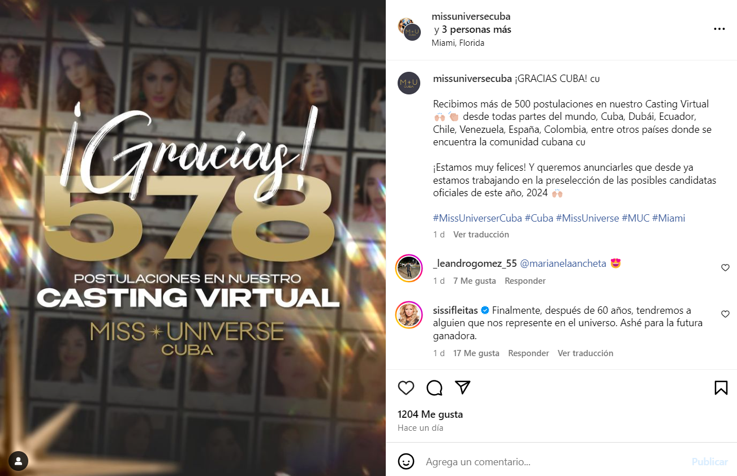This screenshot has height=476, width=737.
Task: Like the post with the heart icon
Action: 406,387
